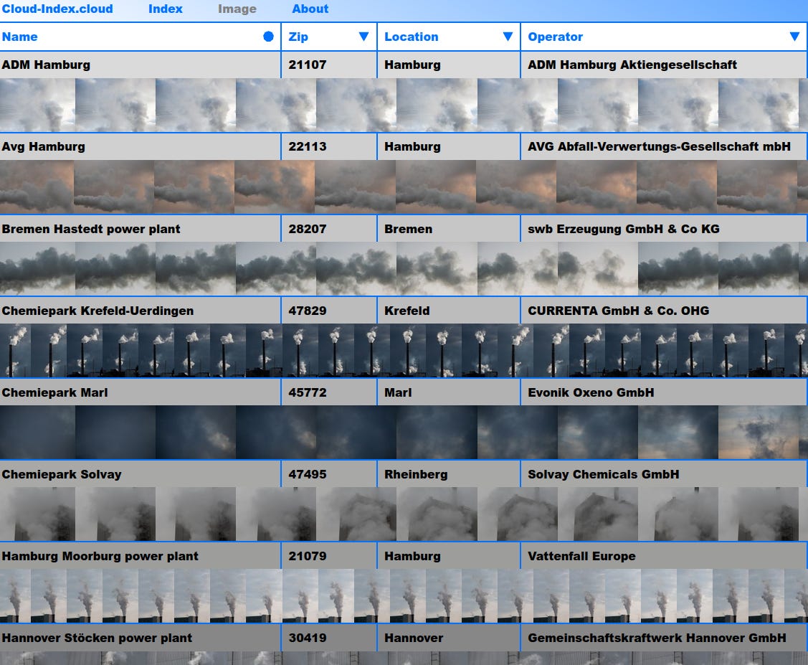Click the Location column header text
Image resolution: width=808 pixels, height=665 pixels.
(x=412, y=37)
